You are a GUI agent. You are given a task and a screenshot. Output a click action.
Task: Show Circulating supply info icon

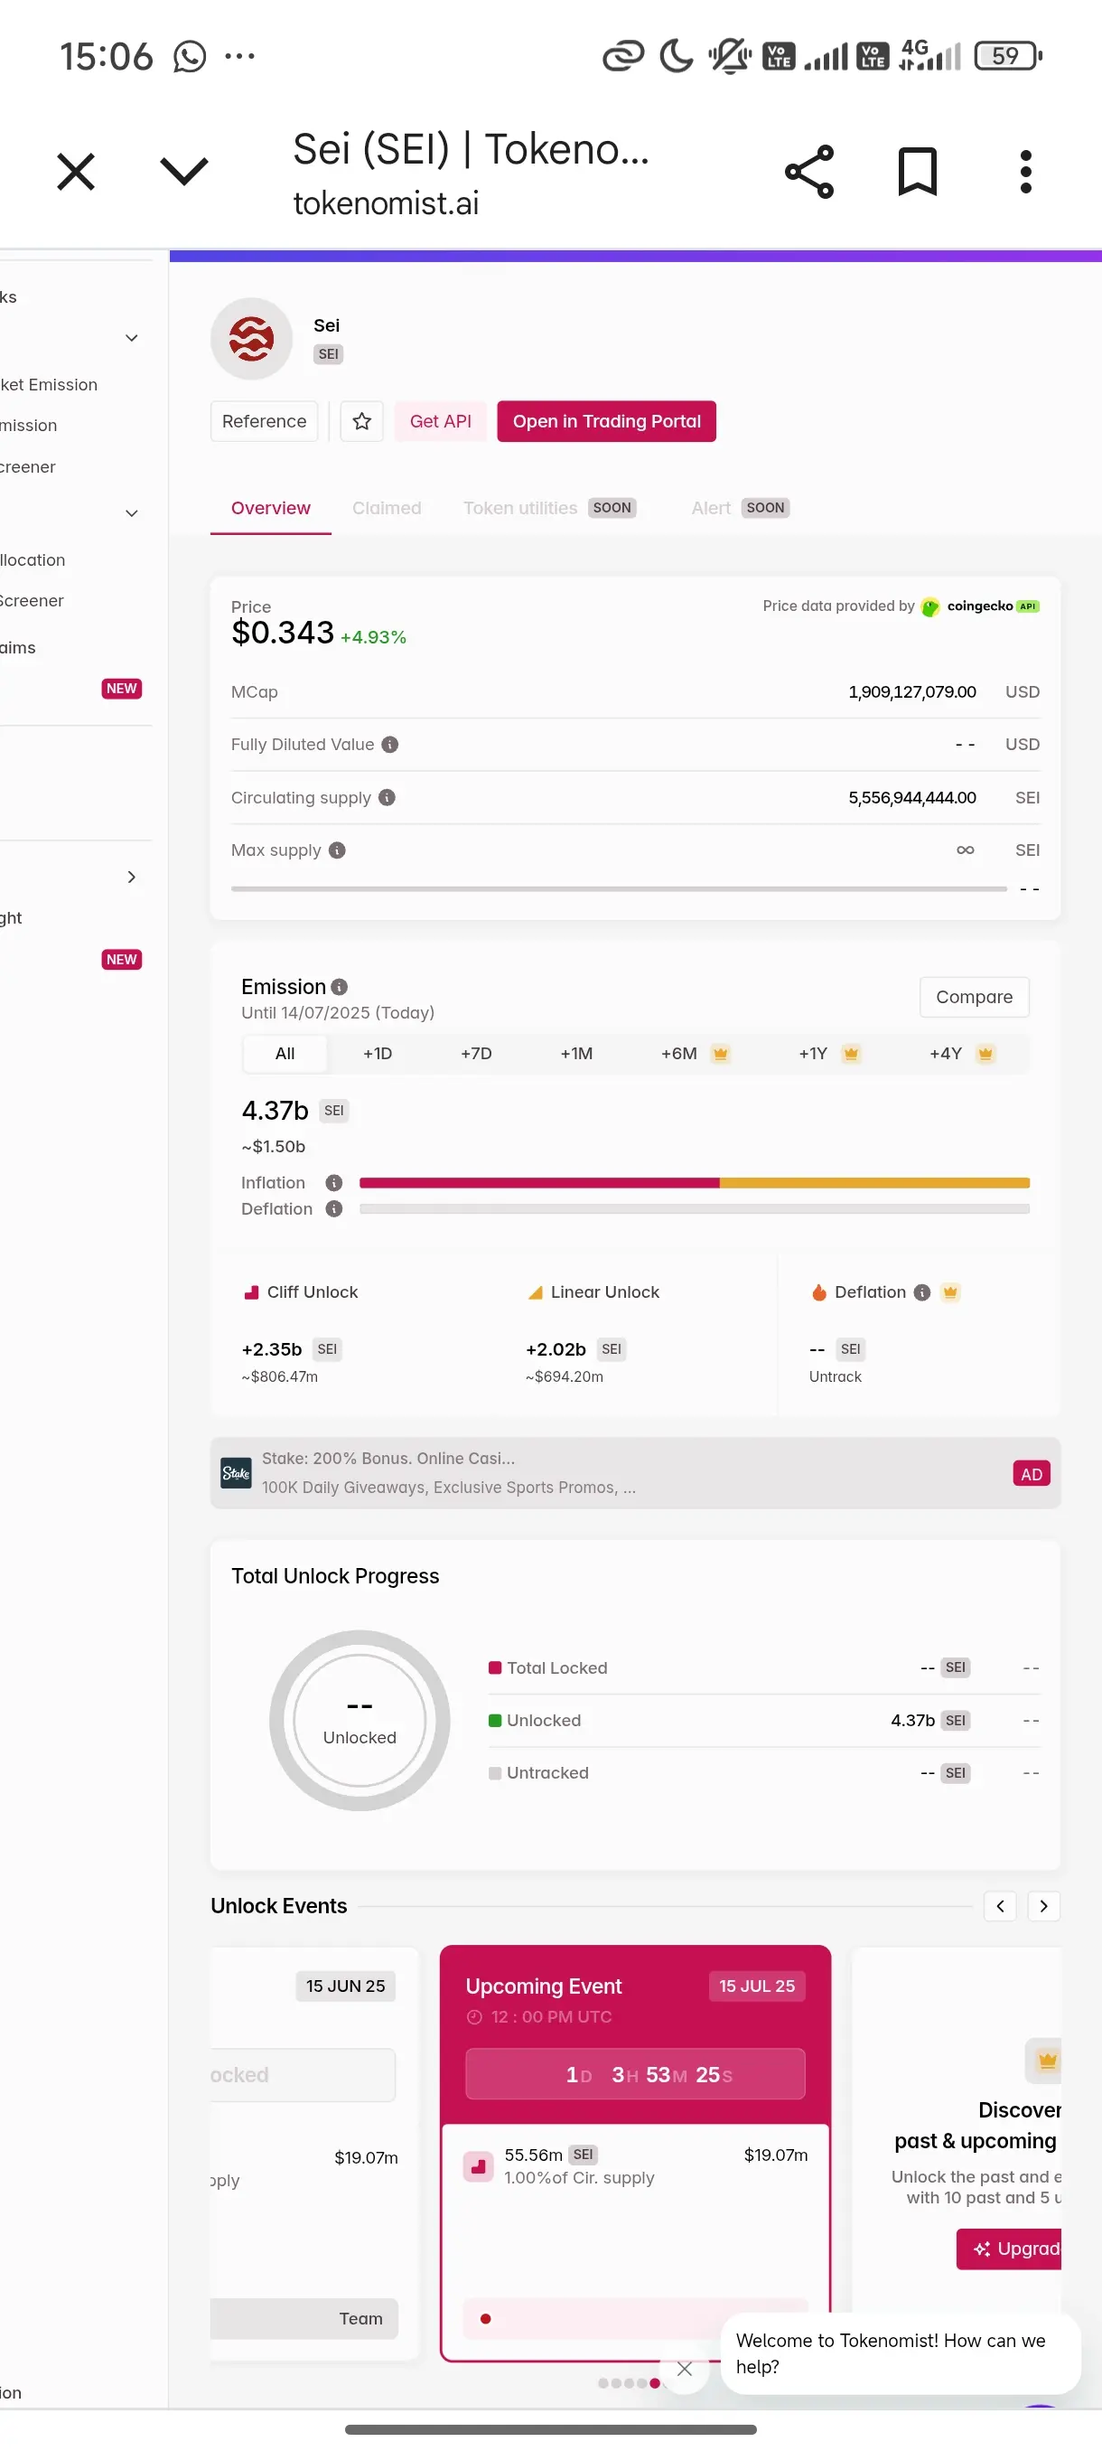[x=387, y=797]
